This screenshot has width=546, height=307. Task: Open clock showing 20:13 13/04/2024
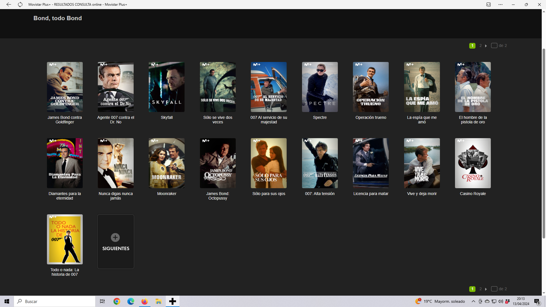click(x=521, y=301)
